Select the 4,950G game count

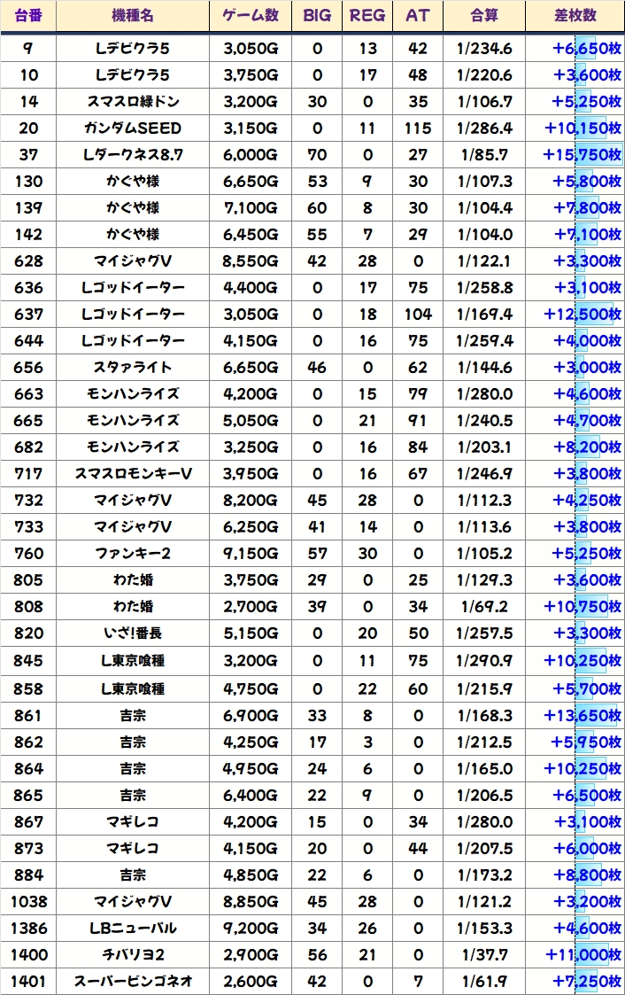pyautogui.click(x=251, y=769)
